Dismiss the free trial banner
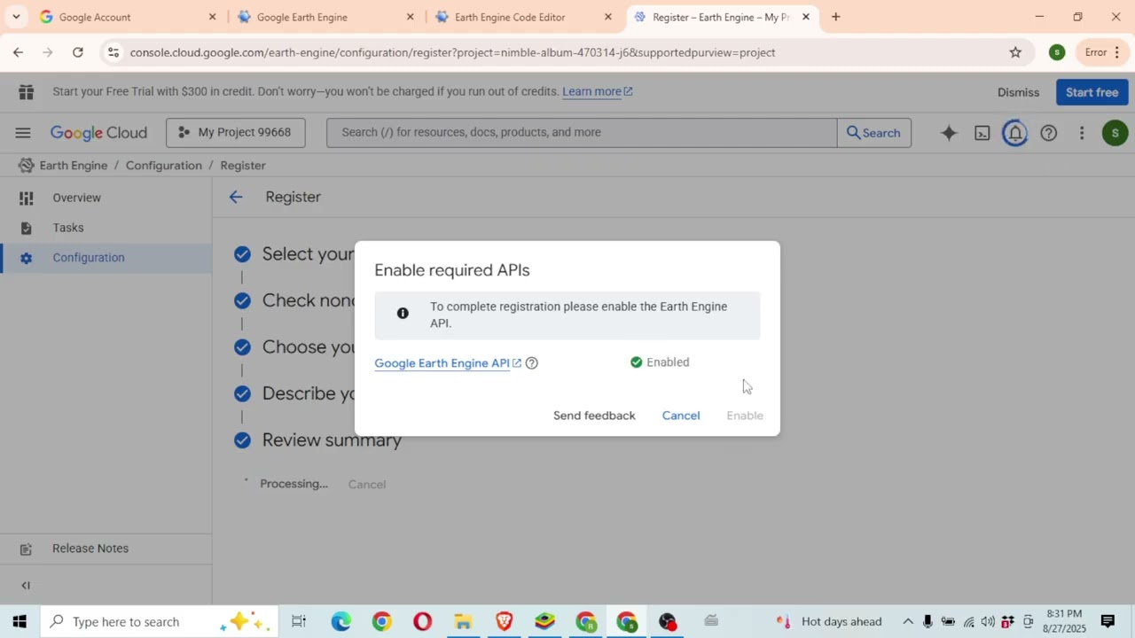The height and width of the screenshot is (638, 1135). point(1018,92)
